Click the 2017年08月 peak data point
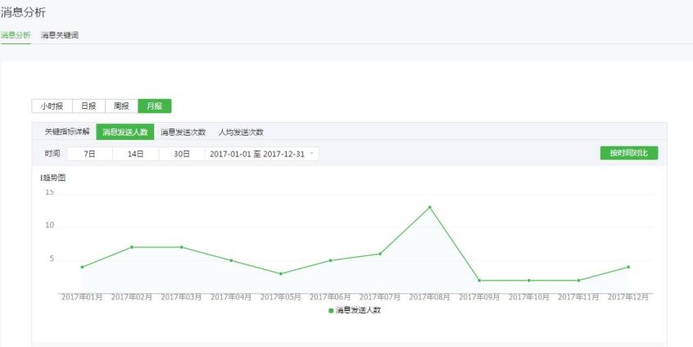 coord(429,207)
